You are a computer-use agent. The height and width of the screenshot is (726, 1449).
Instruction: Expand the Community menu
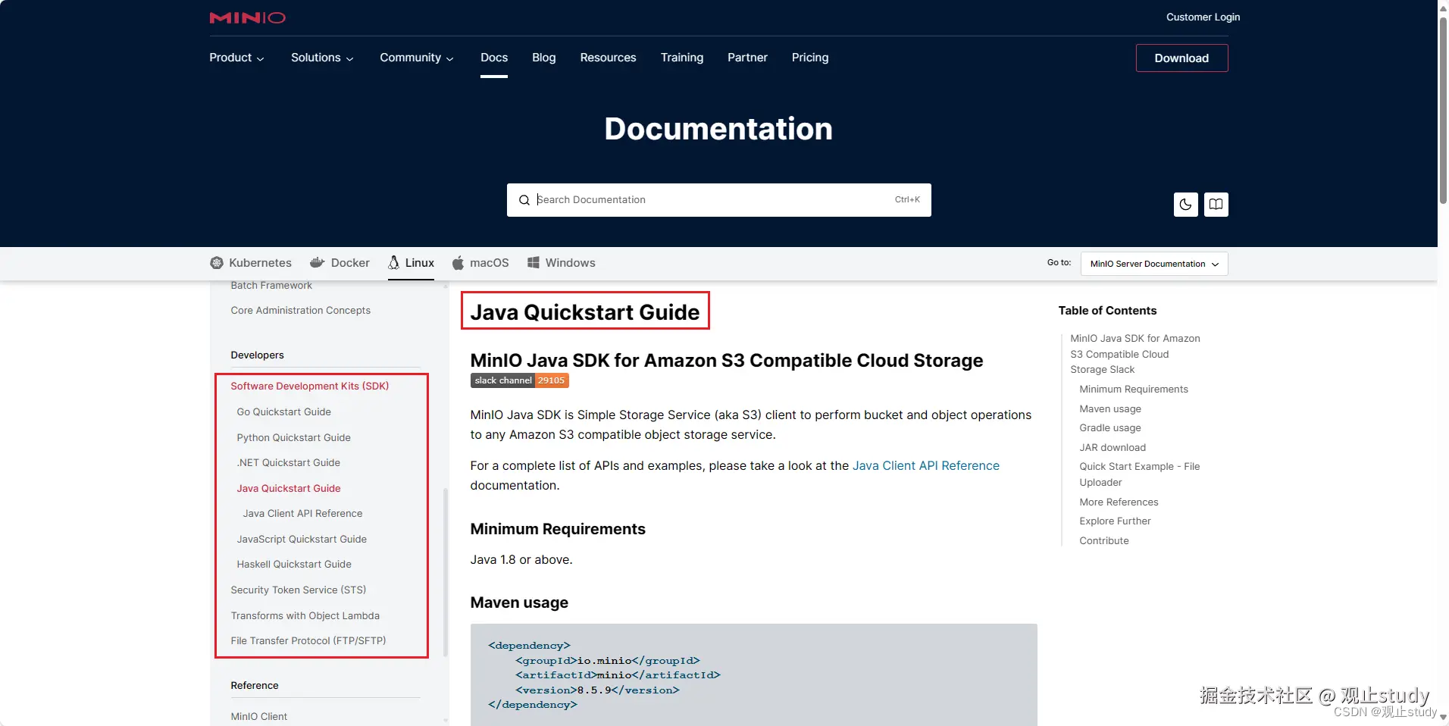(x=417, y=58)
